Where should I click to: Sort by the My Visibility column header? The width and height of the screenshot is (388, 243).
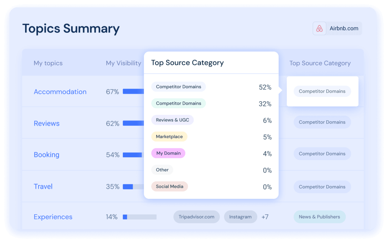click(x=124, y=63)
